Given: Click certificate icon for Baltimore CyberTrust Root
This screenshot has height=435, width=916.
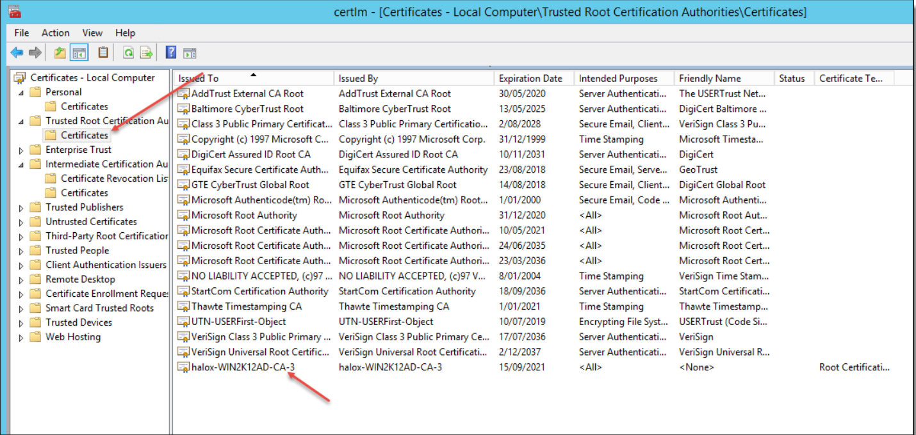Looking at the screenshot, I should pyautogui.click(x=183, y=109).
